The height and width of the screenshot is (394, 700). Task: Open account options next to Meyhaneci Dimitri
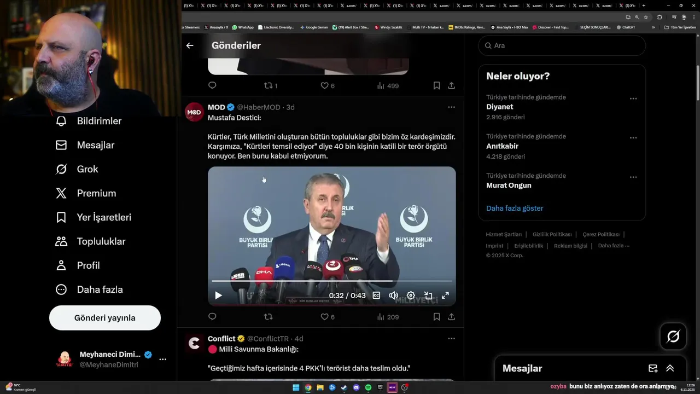click(162, 360)
